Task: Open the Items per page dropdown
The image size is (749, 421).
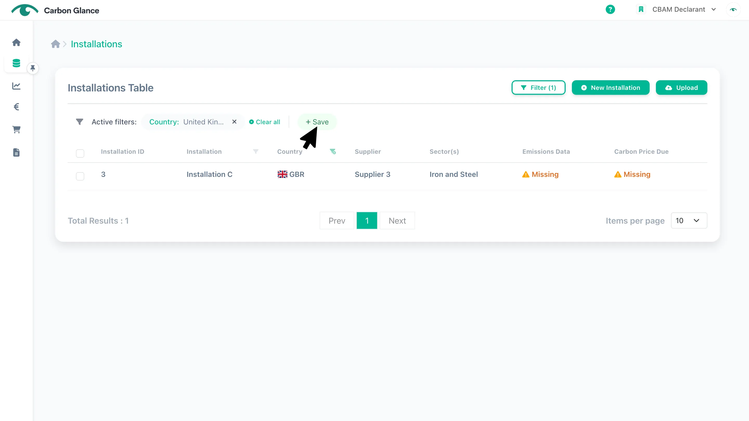Action: pos(689,220)
